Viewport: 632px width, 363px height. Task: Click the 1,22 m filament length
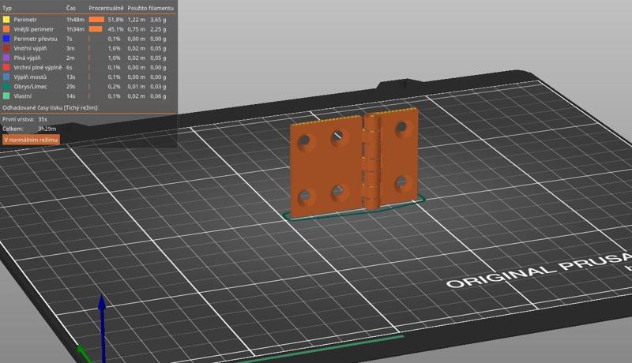(136, 19)
